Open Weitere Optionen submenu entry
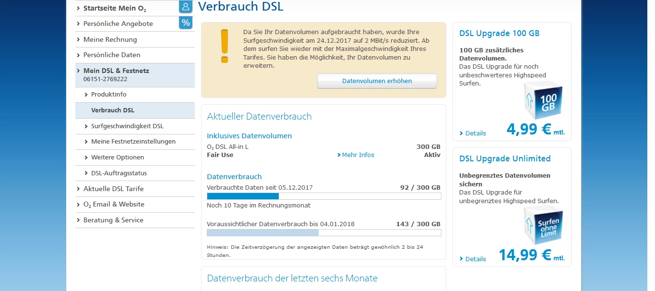This screenshot has width=655, height=291. coord(135,158)
